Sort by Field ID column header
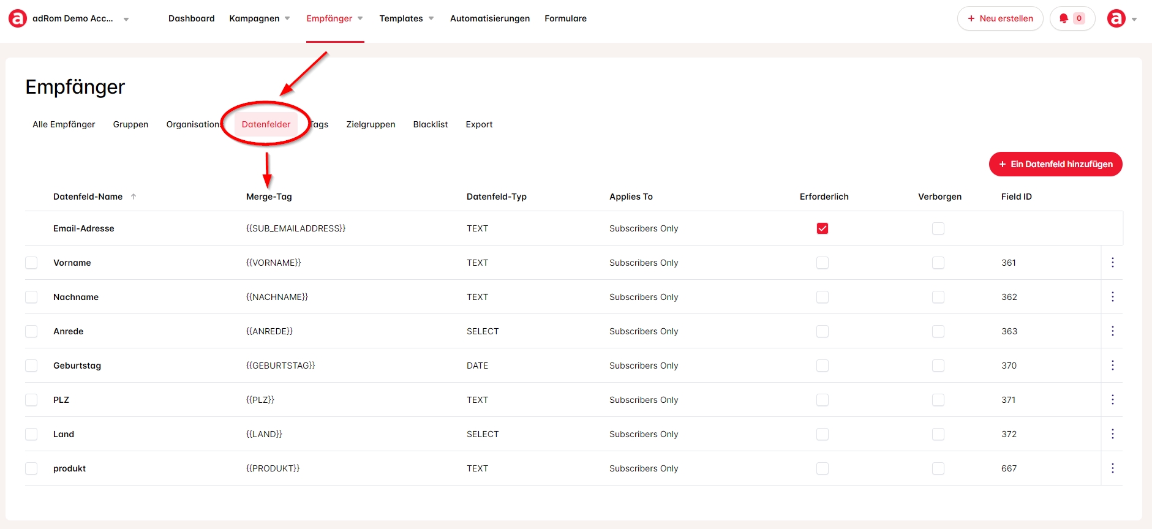Screen dimensions: 1152x529 pos(1017,197)
